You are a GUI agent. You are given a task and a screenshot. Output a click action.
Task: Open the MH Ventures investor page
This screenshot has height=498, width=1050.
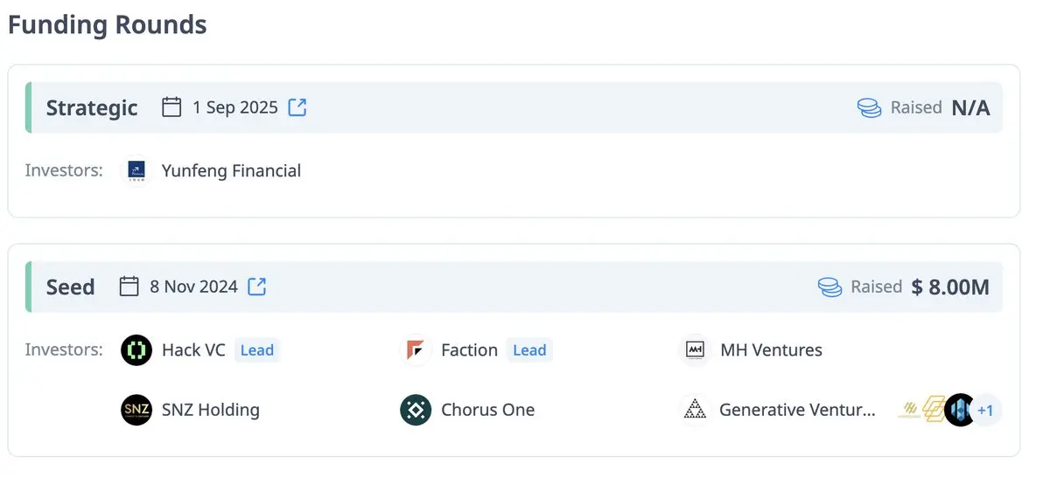(771, 350)
